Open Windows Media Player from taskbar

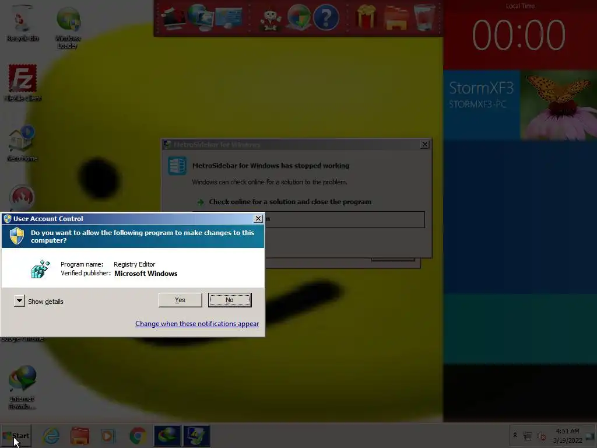coord(108,435)
